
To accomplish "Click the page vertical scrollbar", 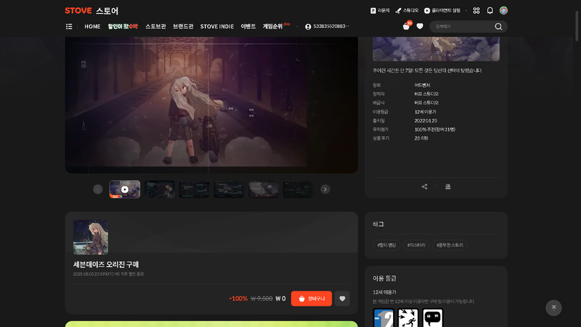I will [577, 26].
